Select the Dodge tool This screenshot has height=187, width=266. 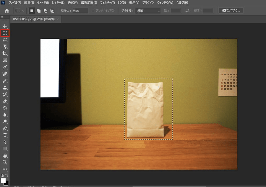pos(5,122)
